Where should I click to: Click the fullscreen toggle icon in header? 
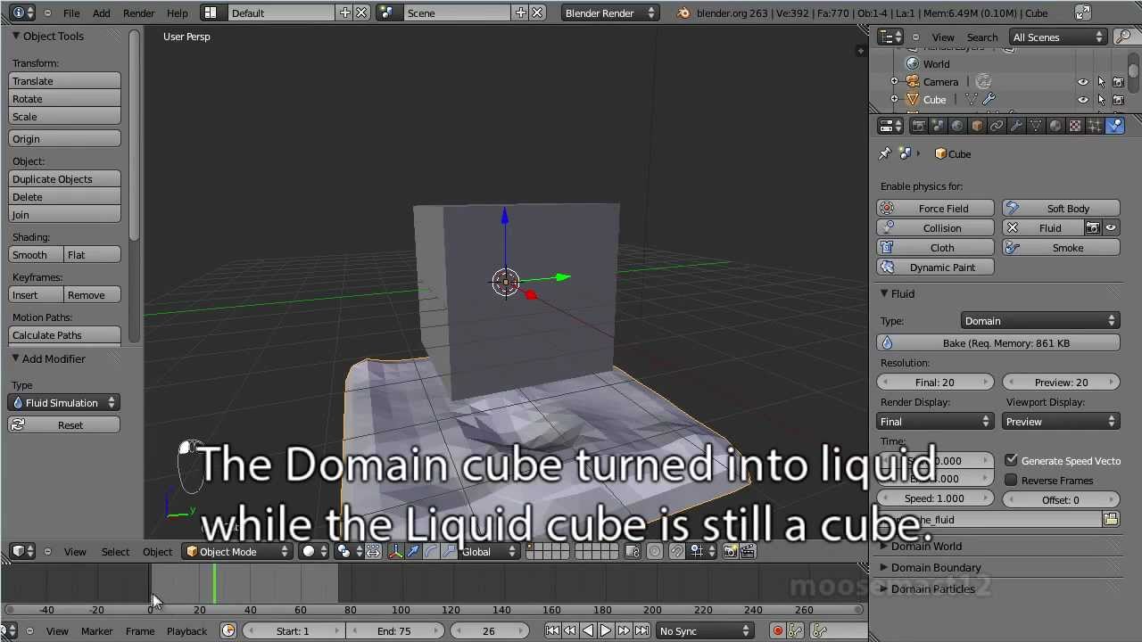click(x=1082, y=12)
